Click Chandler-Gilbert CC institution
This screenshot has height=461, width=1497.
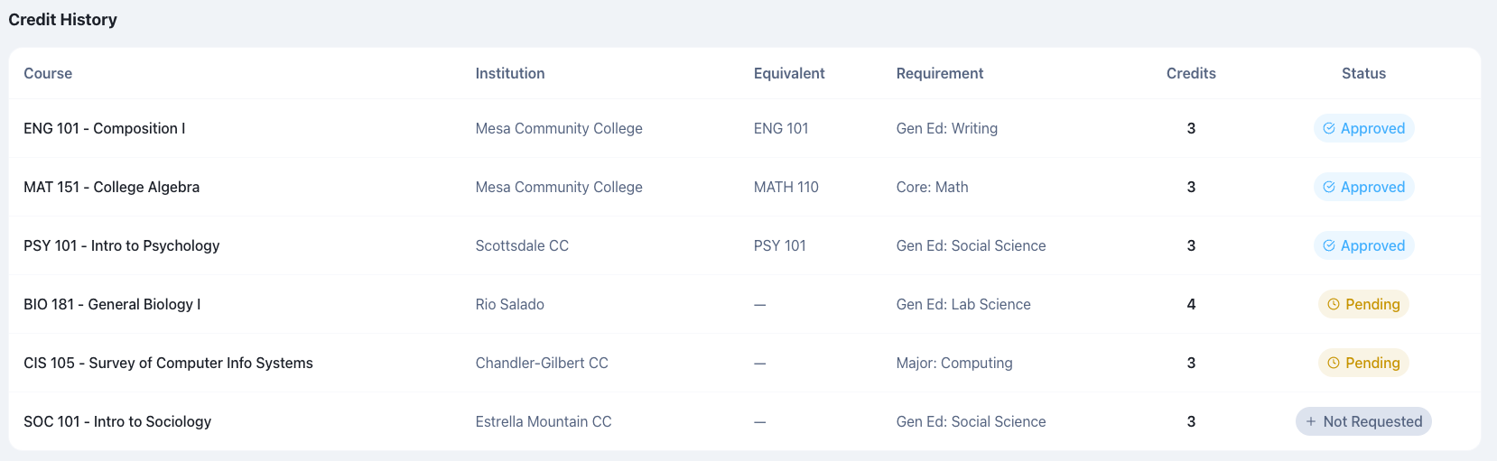(x=542, y=363)
